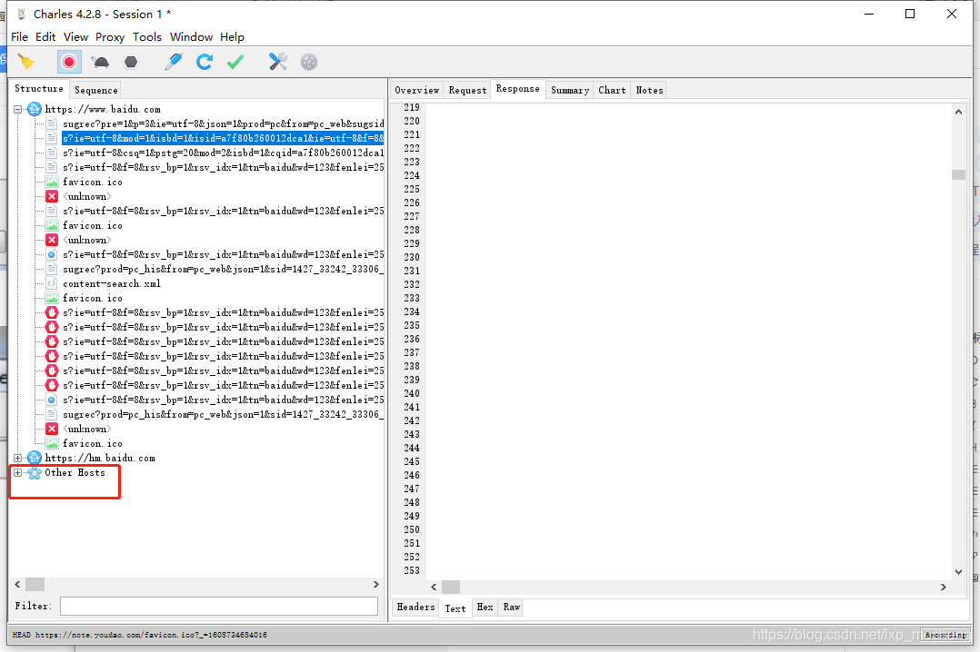This screenshot has height=652, width=980.
Task: Click the response horizontal scrollbar thumb
Action: pyautogui.click(x=451, y=587)
